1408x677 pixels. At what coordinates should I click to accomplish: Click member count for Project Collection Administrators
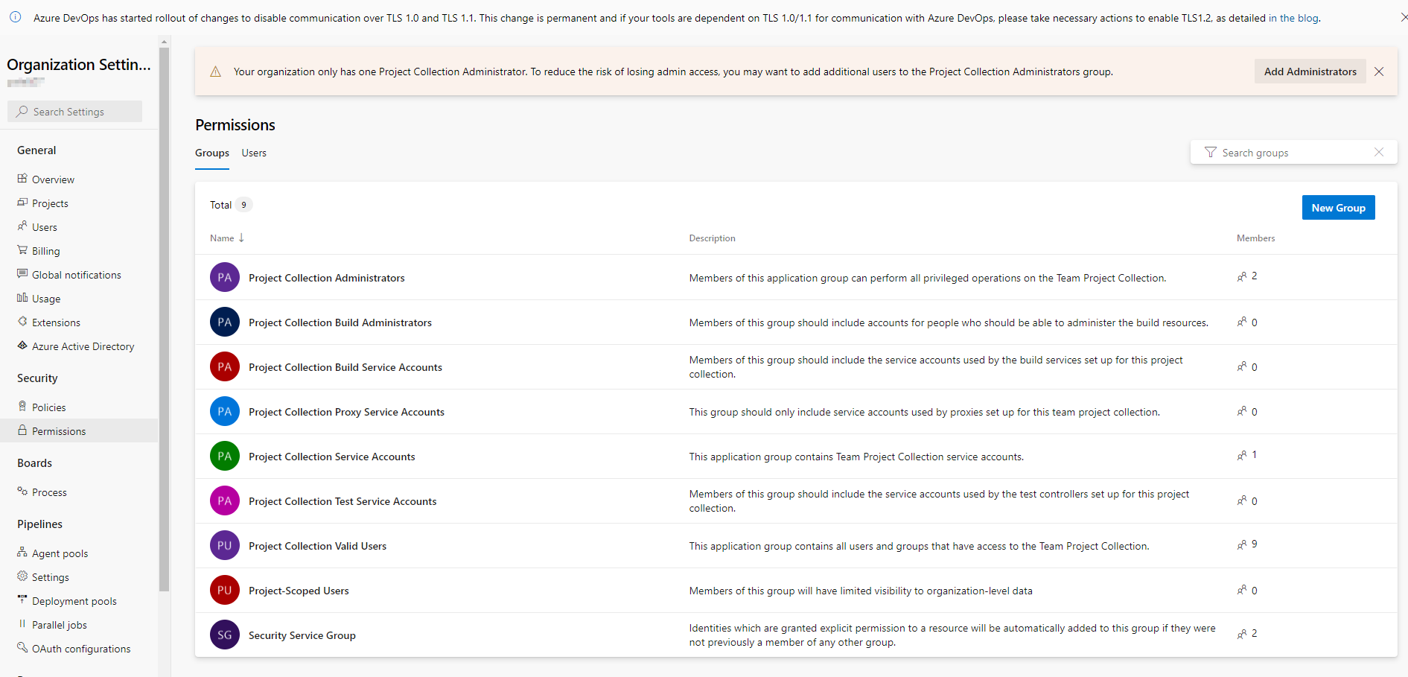pos(1247,276)
